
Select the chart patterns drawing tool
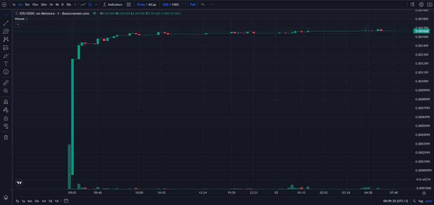point(6,39)
